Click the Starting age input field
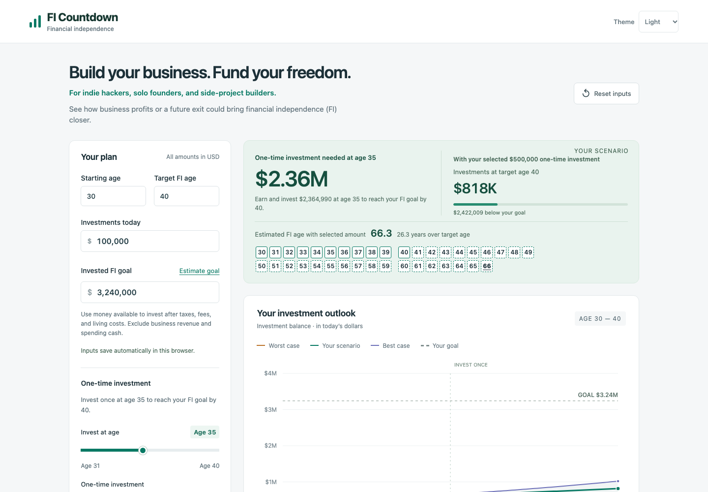 pos(113,196)
